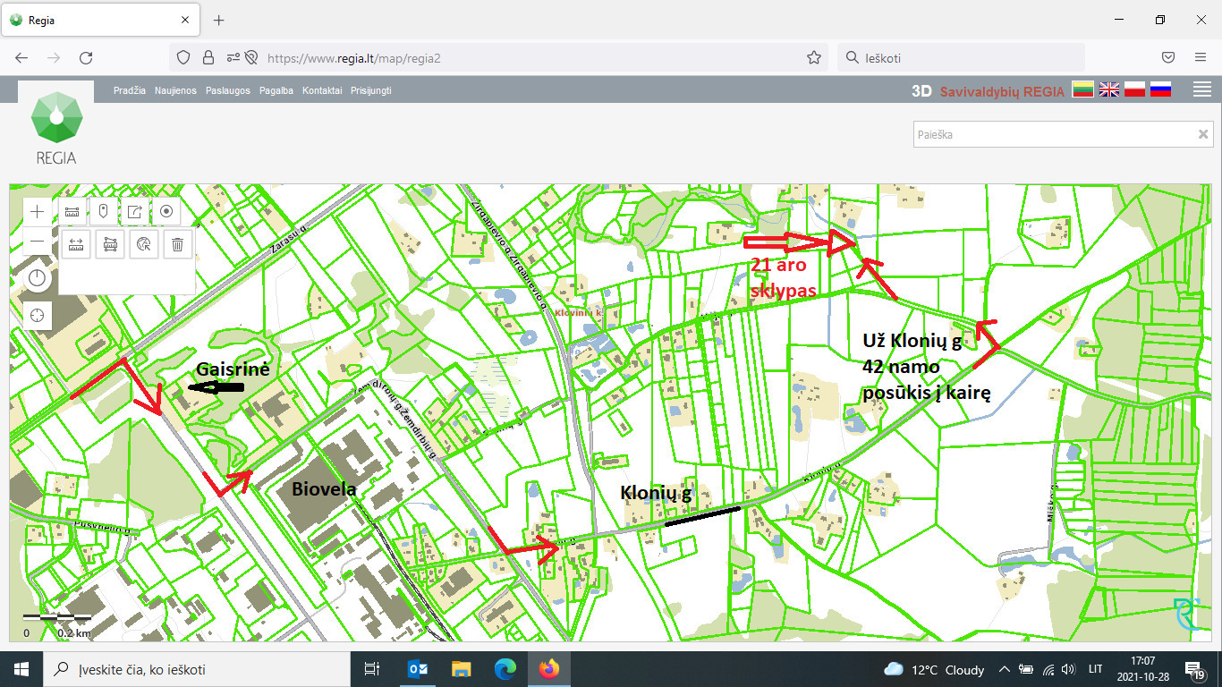Open the Naujienos menu item
The height and width of the screenshot is (687, 1222).
[x=175, y=90]
